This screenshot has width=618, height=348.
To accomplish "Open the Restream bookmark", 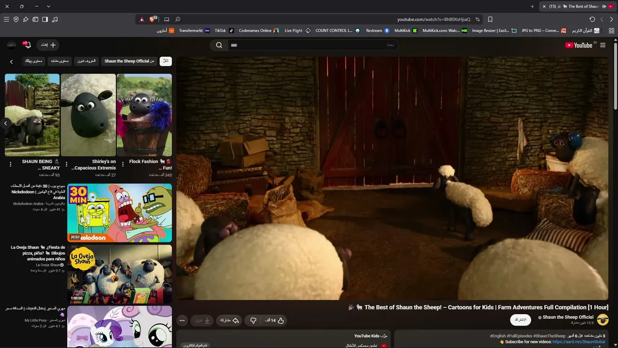I will 378,30.
